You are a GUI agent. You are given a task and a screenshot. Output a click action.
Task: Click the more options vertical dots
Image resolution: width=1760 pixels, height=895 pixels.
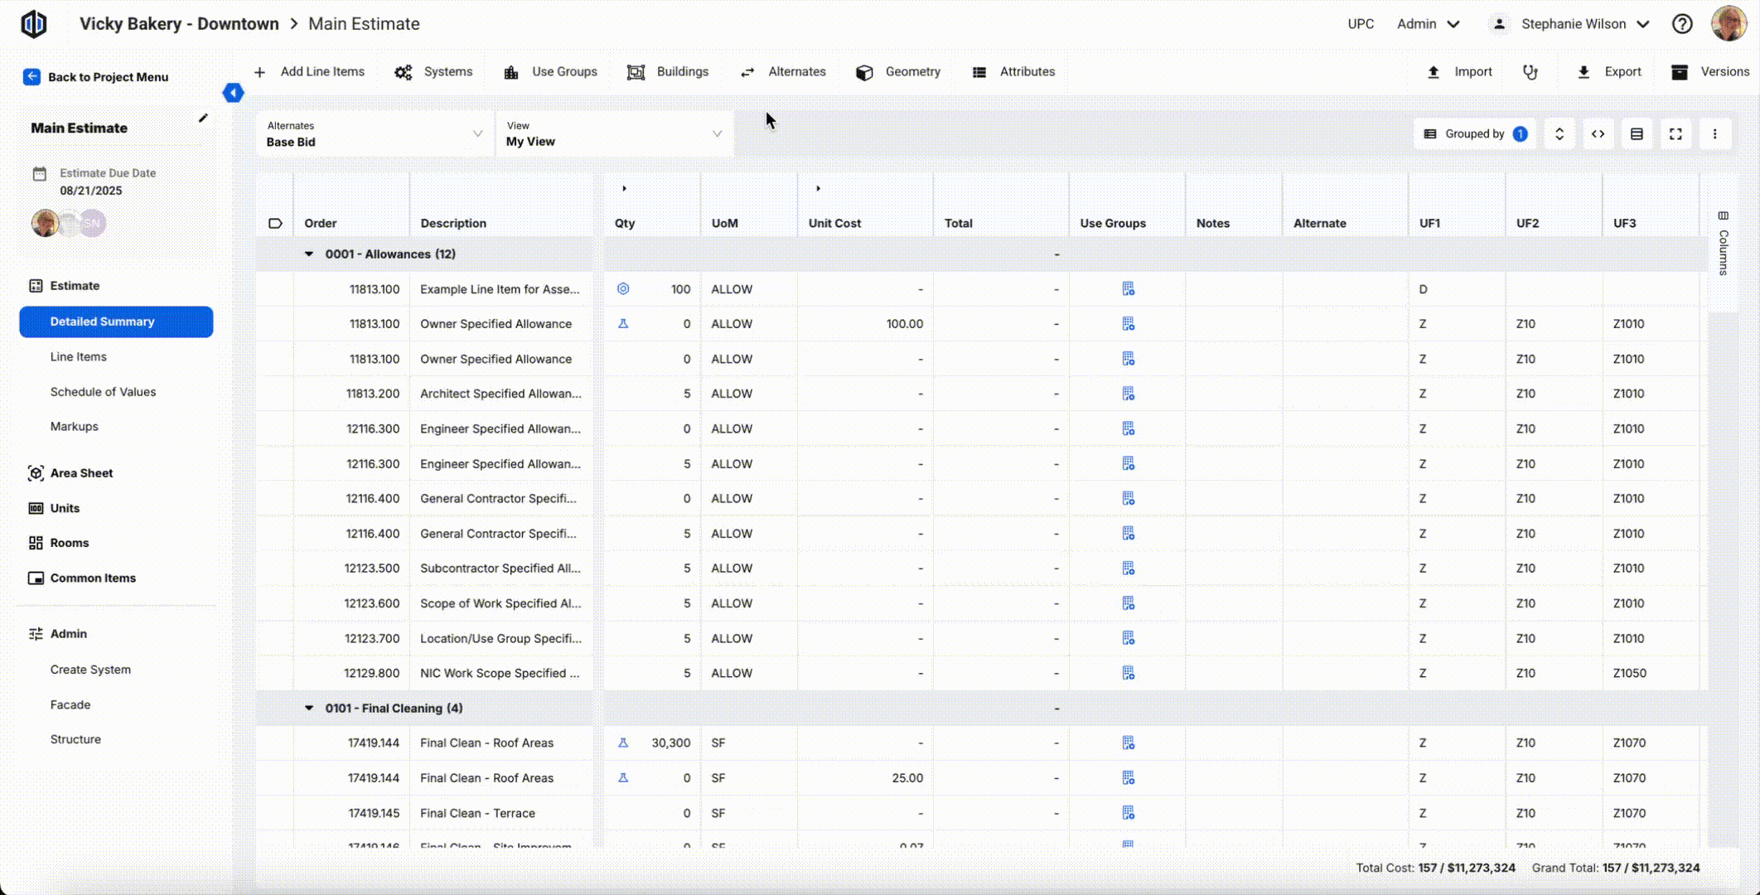(x=1714, y=134)
